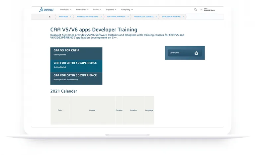Expand the Products chevron arrow
The width and height of the screenshot is (255, 155).
pyautogui.click(x=70, y=10)
